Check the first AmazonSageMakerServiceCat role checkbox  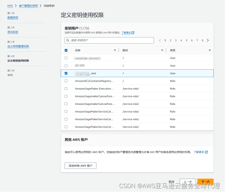[x=66, y=112]
